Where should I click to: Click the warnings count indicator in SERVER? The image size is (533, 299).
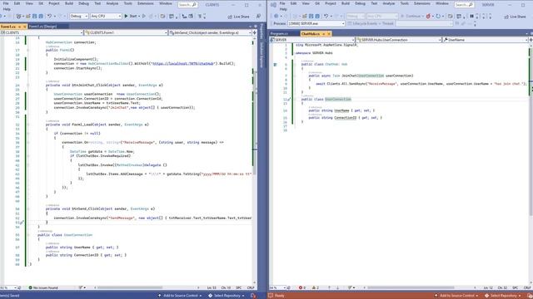coord(315,287)
